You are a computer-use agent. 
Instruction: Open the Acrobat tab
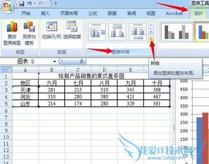coord(174,13)
